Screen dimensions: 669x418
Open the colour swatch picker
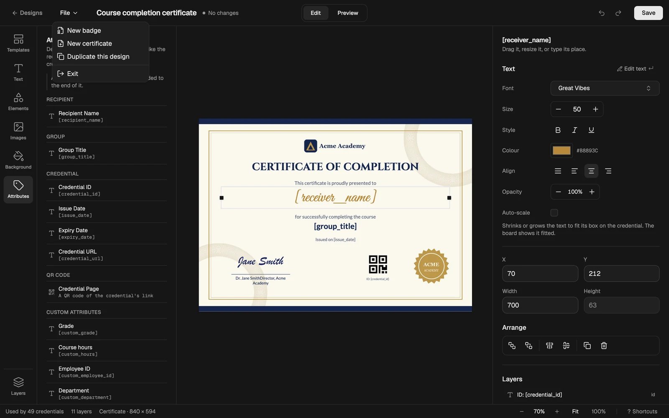(x=562, y=150)
